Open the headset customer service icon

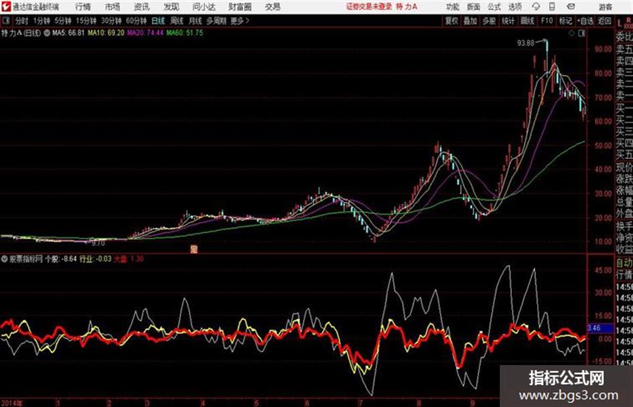tap(536, 7)
